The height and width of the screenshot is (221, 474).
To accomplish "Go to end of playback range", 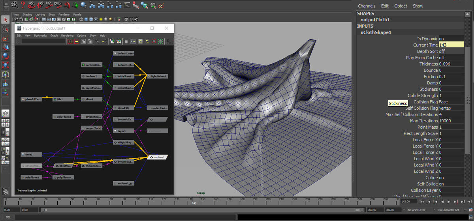I will [x=469, y=202].
